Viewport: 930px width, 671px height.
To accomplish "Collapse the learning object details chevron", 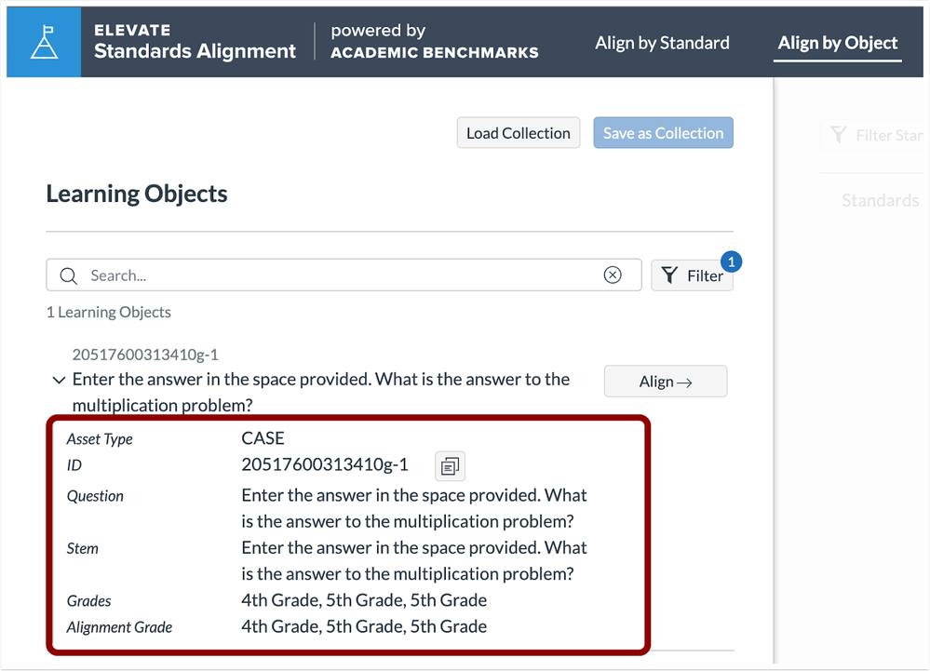I will tap(59, 380).
